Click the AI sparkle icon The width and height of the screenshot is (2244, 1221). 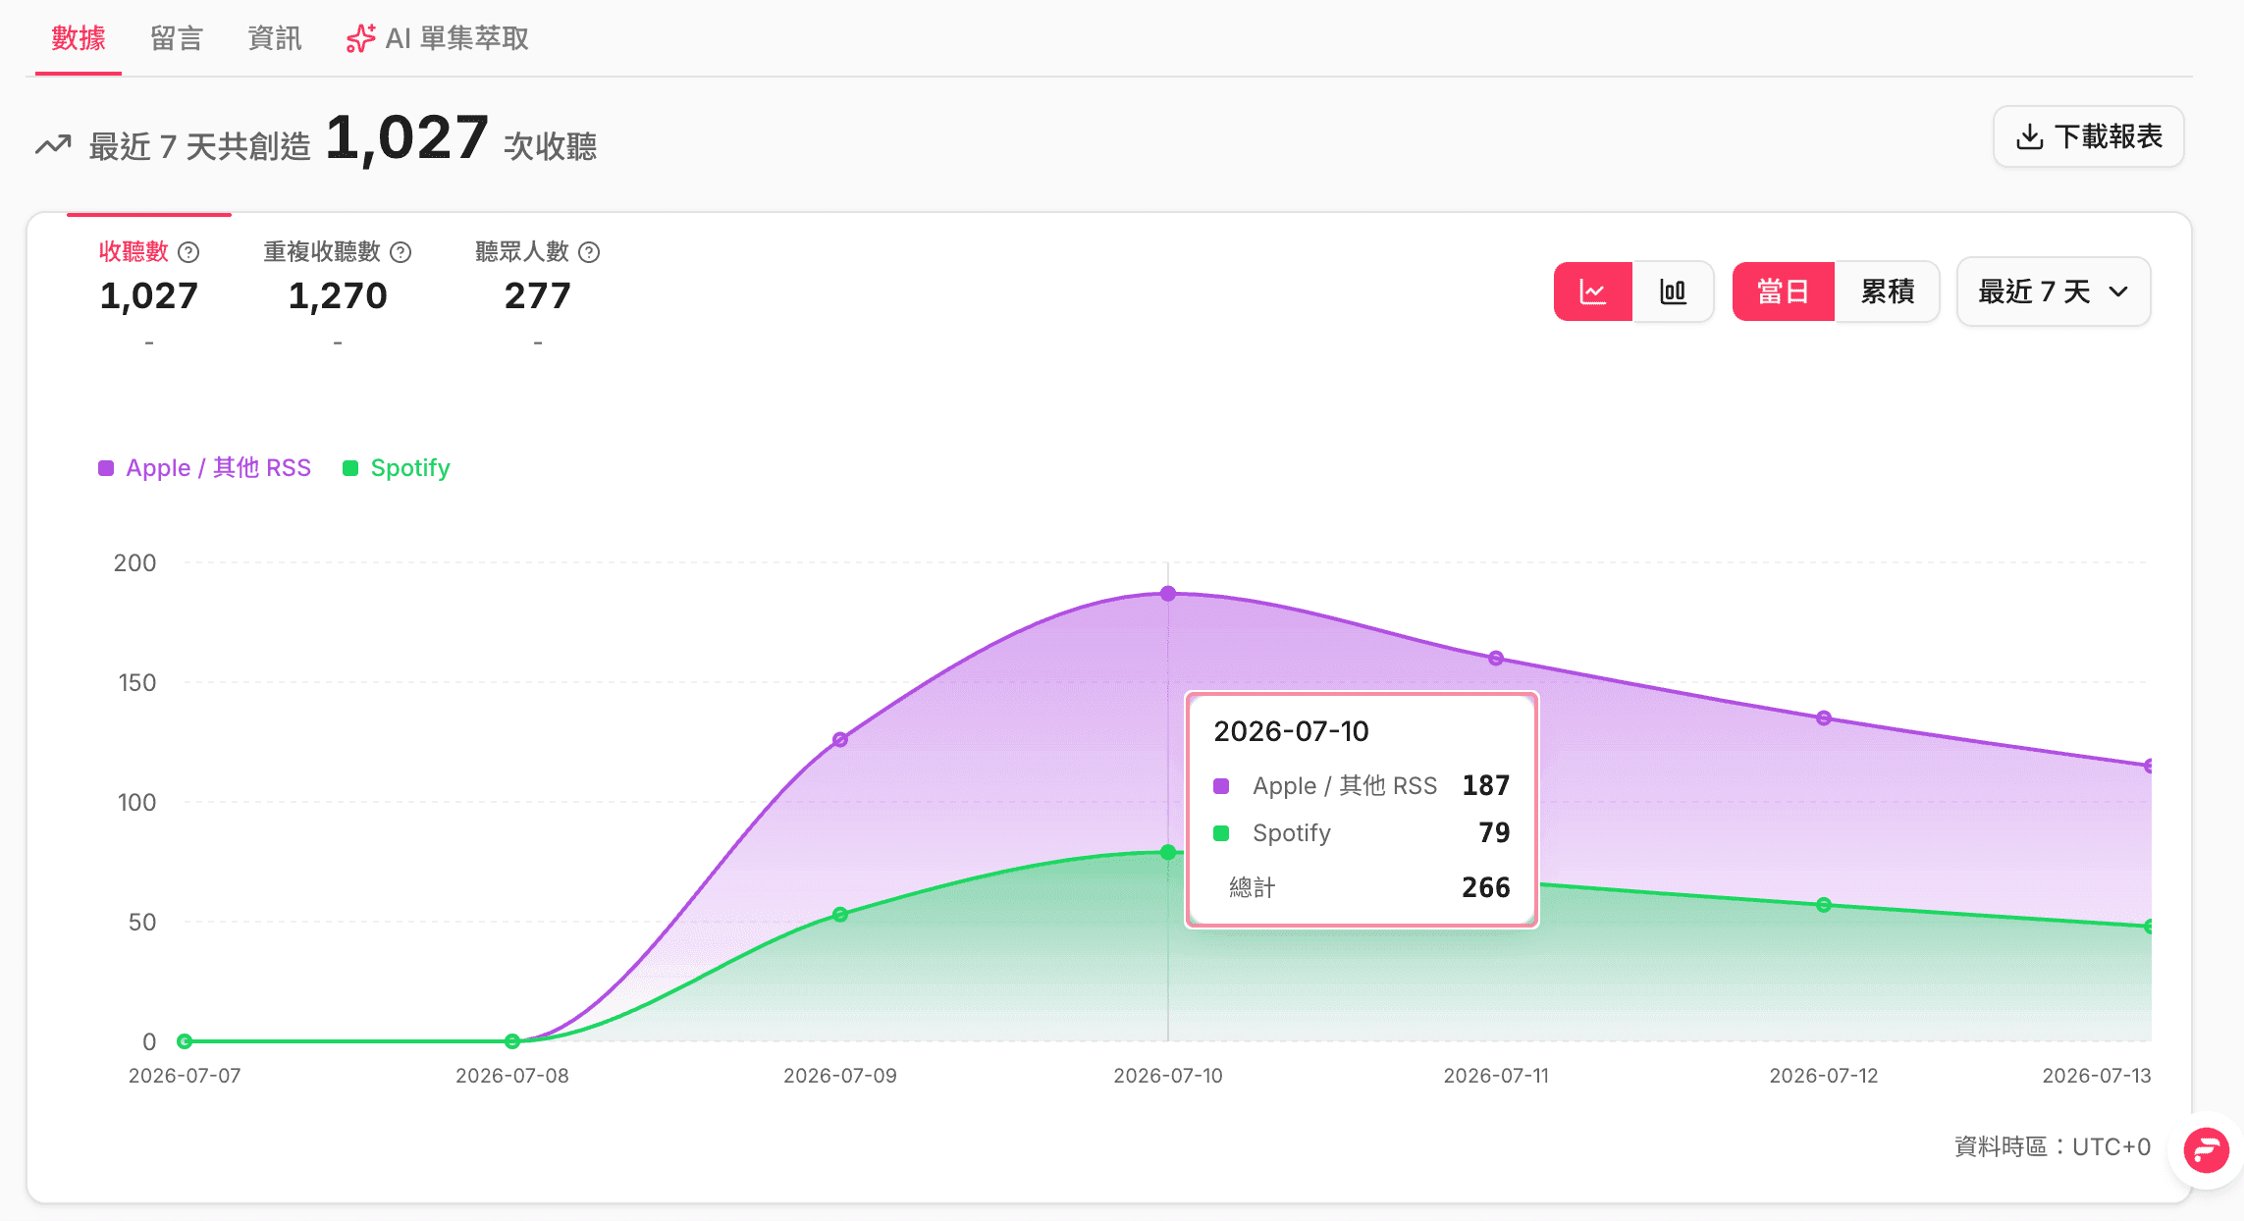360,38
